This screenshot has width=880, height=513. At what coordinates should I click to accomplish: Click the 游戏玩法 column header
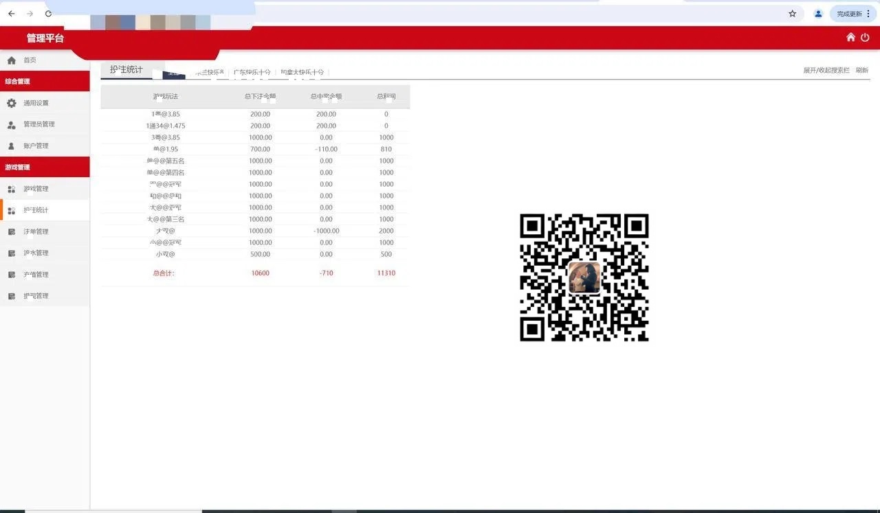point(165,96)
